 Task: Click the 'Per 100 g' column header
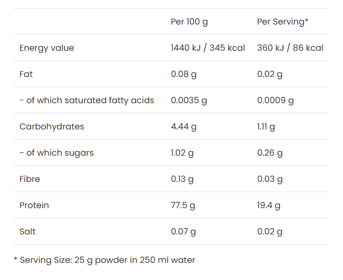point(189,22)
